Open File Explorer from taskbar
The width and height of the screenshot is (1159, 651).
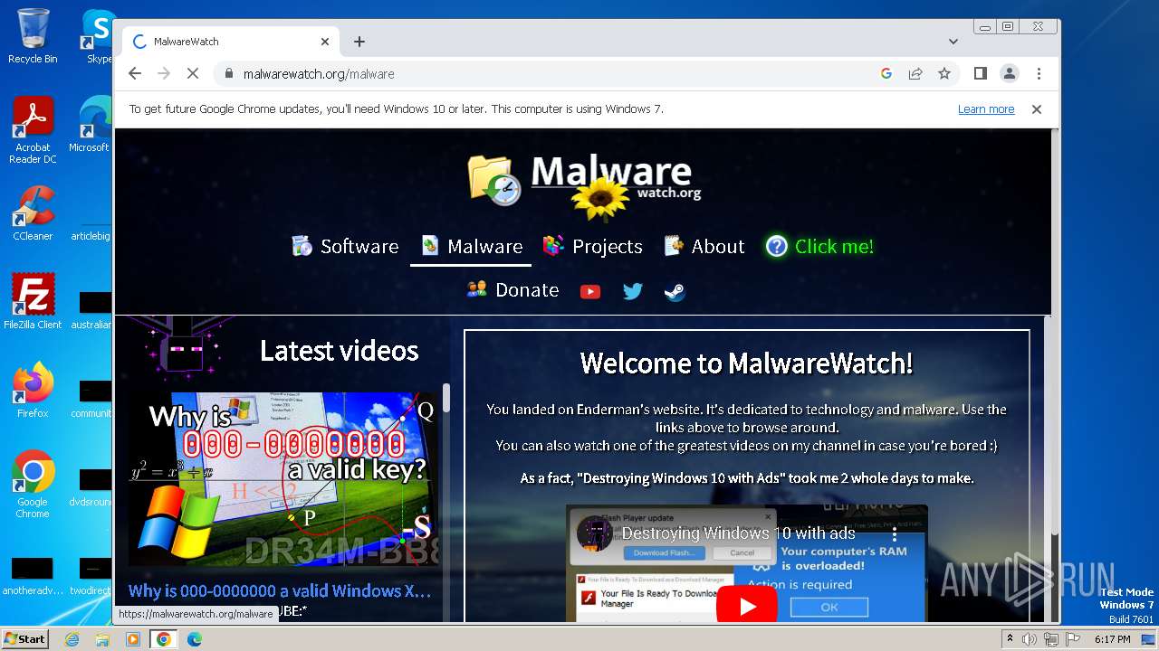(x=102, y=639)
